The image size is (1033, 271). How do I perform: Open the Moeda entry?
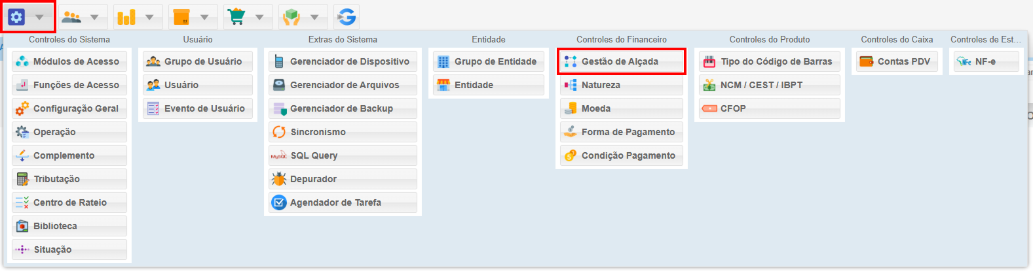(622, 108)
